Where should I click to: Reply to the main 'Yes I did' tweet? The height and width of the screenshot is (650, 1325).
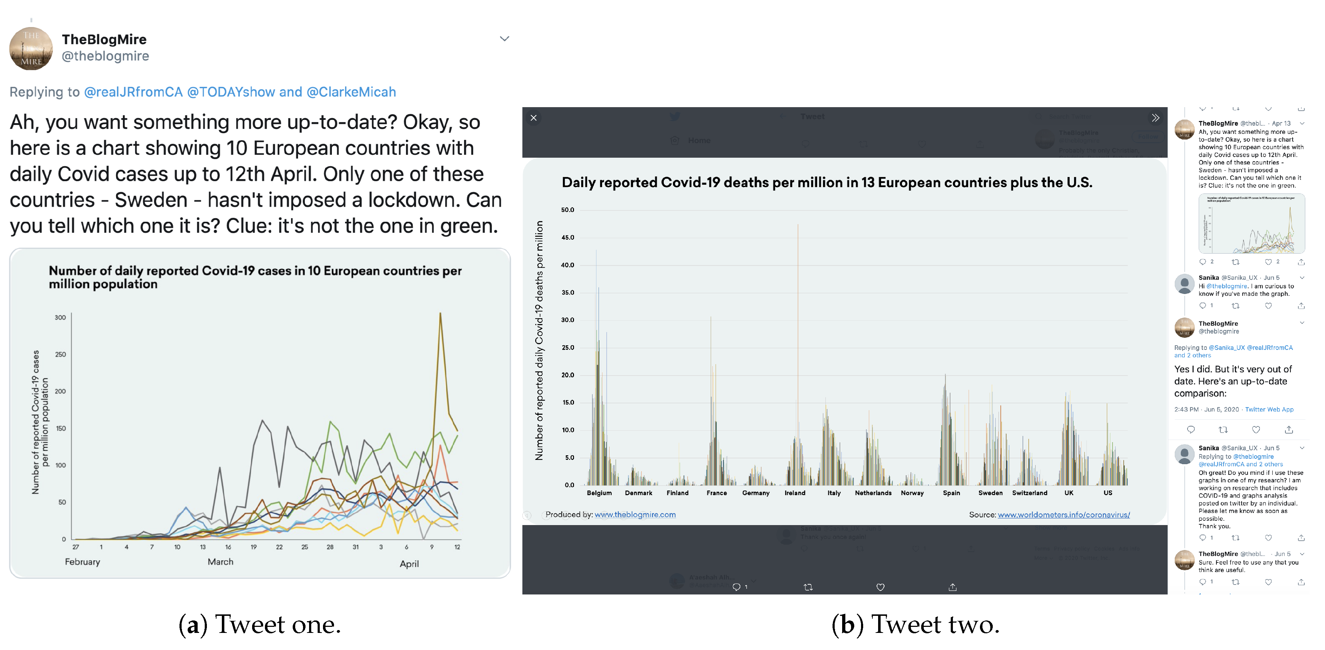1190,429
